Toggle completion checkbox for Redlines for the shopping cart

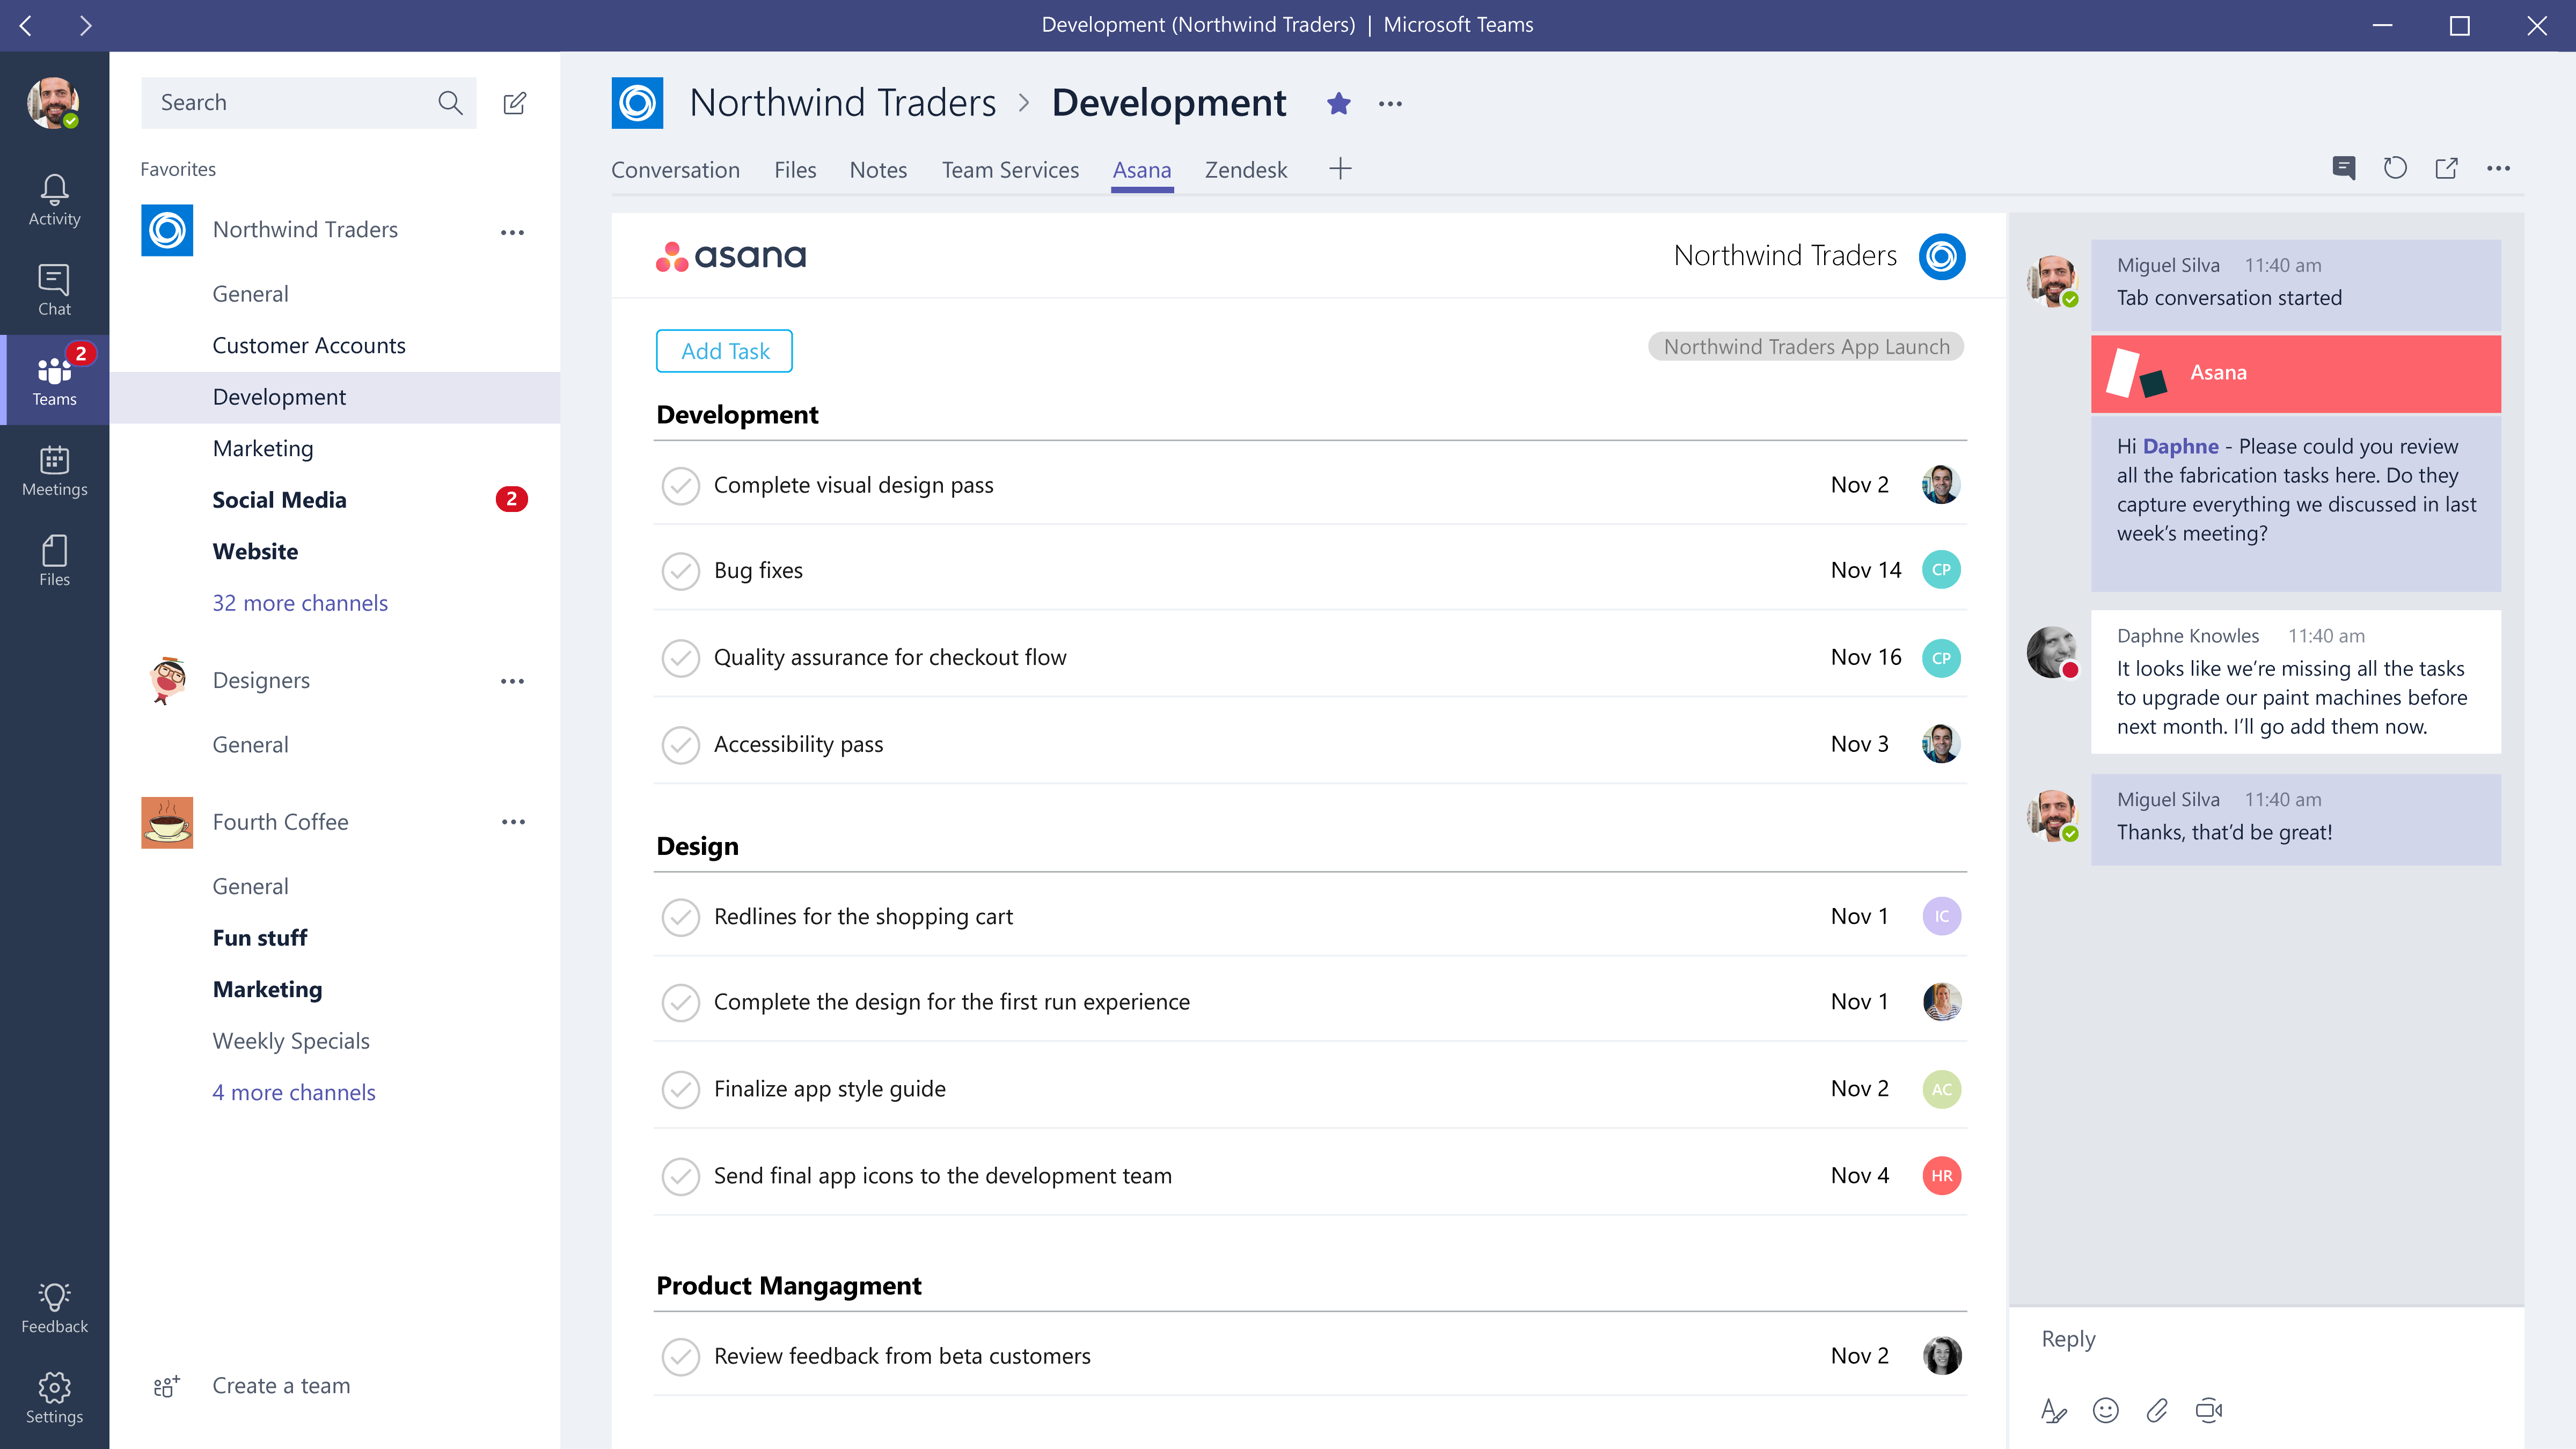681,917
